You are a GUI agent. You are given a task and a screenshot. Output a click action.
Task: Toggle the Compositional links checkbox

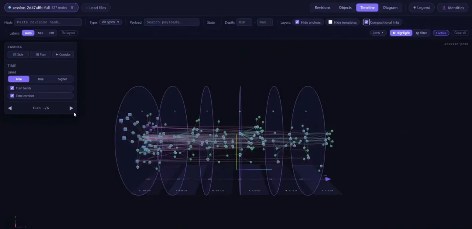point(366,22)
